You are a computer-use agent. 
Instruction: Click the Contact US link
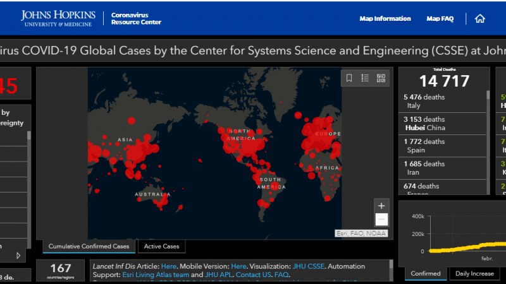point(254,275)
